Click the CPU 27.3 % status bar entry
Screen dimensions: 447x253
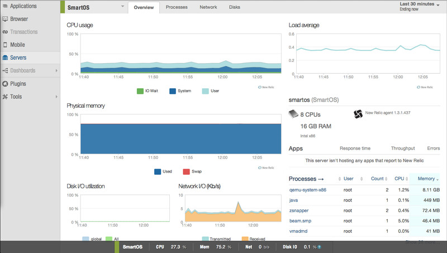[171, 247]
